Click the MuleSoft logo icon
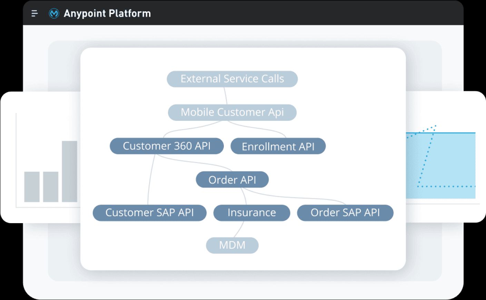The height and width of the screenshot is (300, 486). 54,13
